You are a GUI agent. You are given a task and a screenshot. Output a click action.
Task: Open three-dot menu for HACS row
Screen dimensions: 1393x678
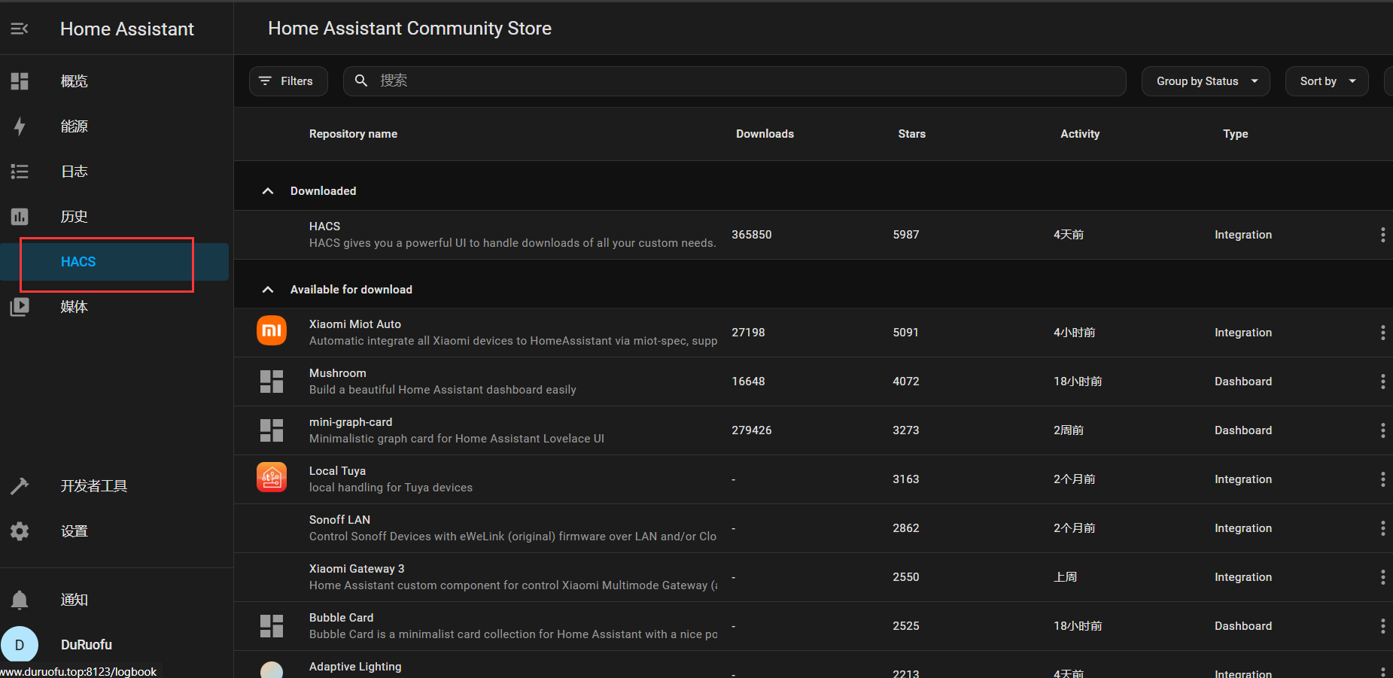pos(1382,235)
